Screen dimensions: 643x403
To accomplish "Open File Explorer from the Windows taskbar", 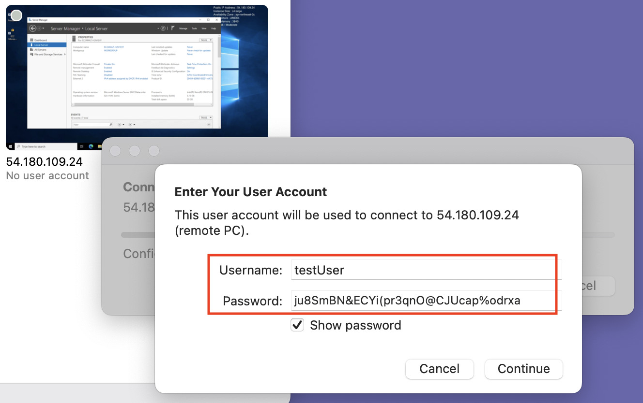I will (100, 146).
